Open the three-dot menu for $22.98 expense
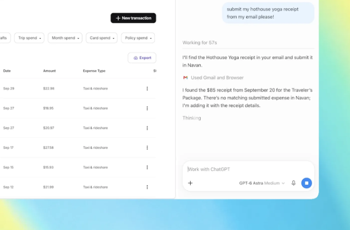350x230 pixels. click(x=147, y=89)
